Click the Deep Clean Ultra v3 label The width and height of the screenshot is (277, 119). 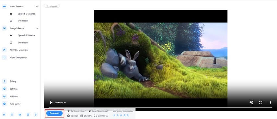coord(100,111)
